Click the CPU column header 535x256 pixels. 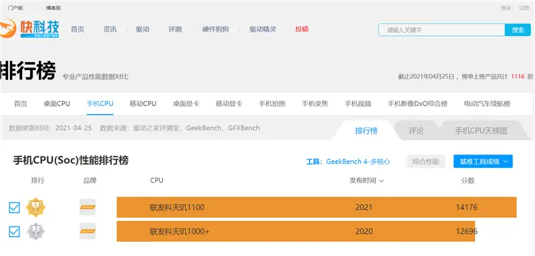[x=156, y=180]
